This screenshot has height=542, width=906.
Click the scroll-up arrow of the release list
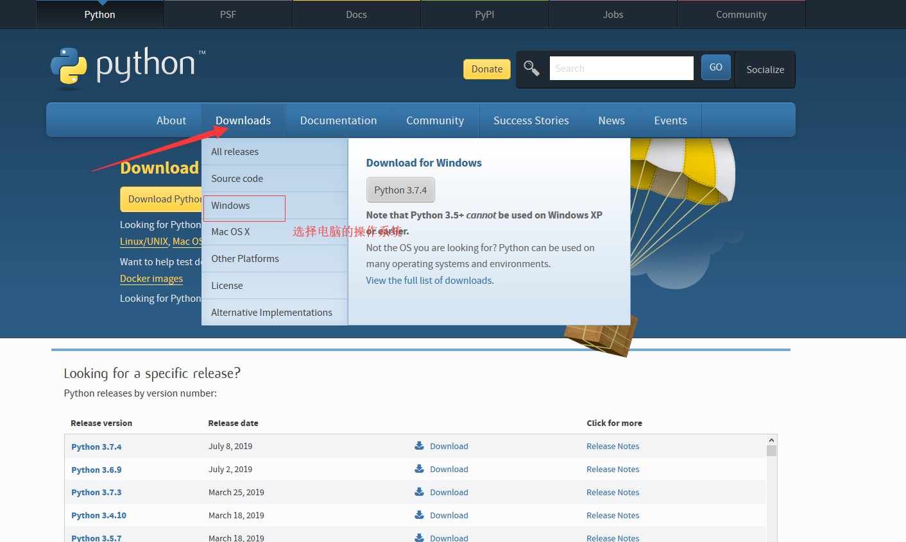click(771, 440)
